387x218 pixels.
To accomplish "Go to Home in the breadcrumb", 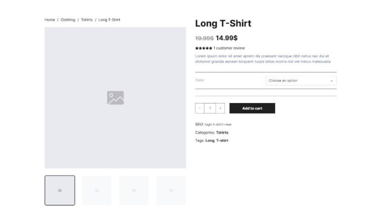I will [49, 20].
